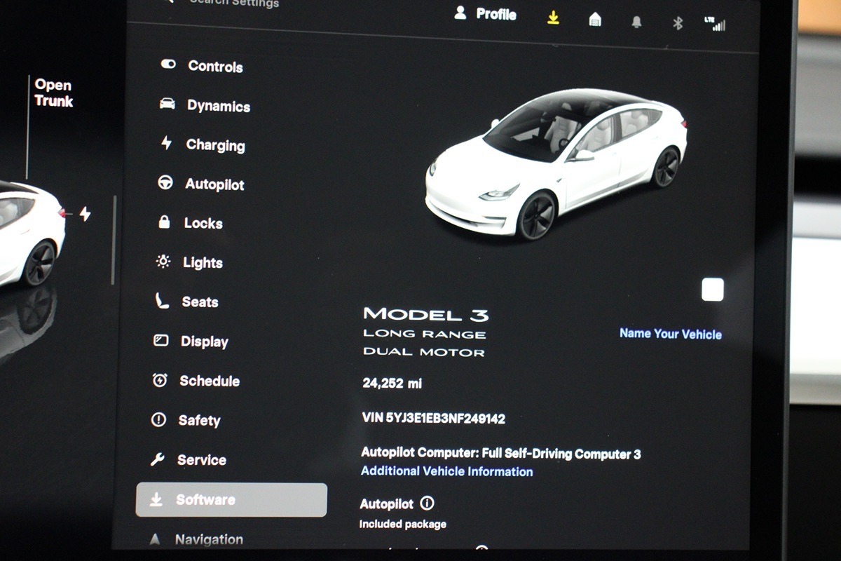This screenshot has width=841, height=561.
Task: Select Dynamics in the sidebar
Action: click(x=217, y=105)
